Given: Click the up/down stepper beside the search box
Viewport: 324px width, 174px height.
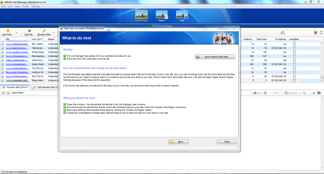Looking at the screenshot, I should pyautogui.click(x=321, y=32).
